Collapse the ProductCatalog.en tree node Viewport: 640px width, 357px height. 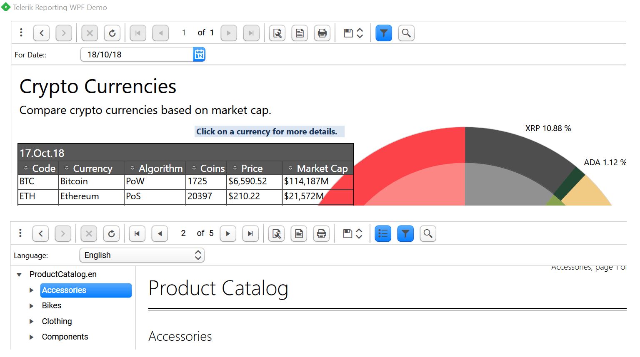[19, 275]
